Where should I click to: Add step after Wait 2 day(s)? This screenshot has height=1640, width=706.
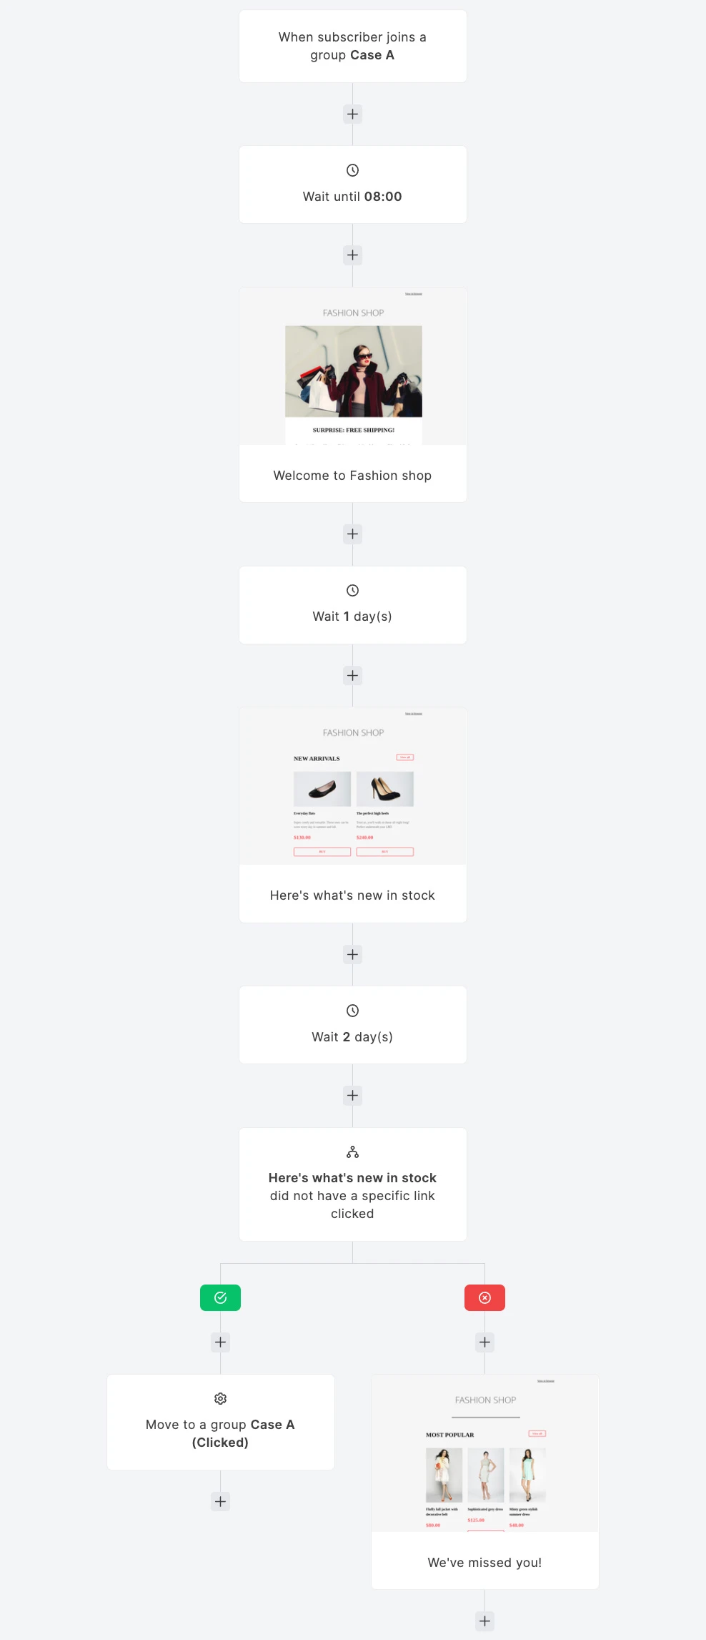point(352,1096)
